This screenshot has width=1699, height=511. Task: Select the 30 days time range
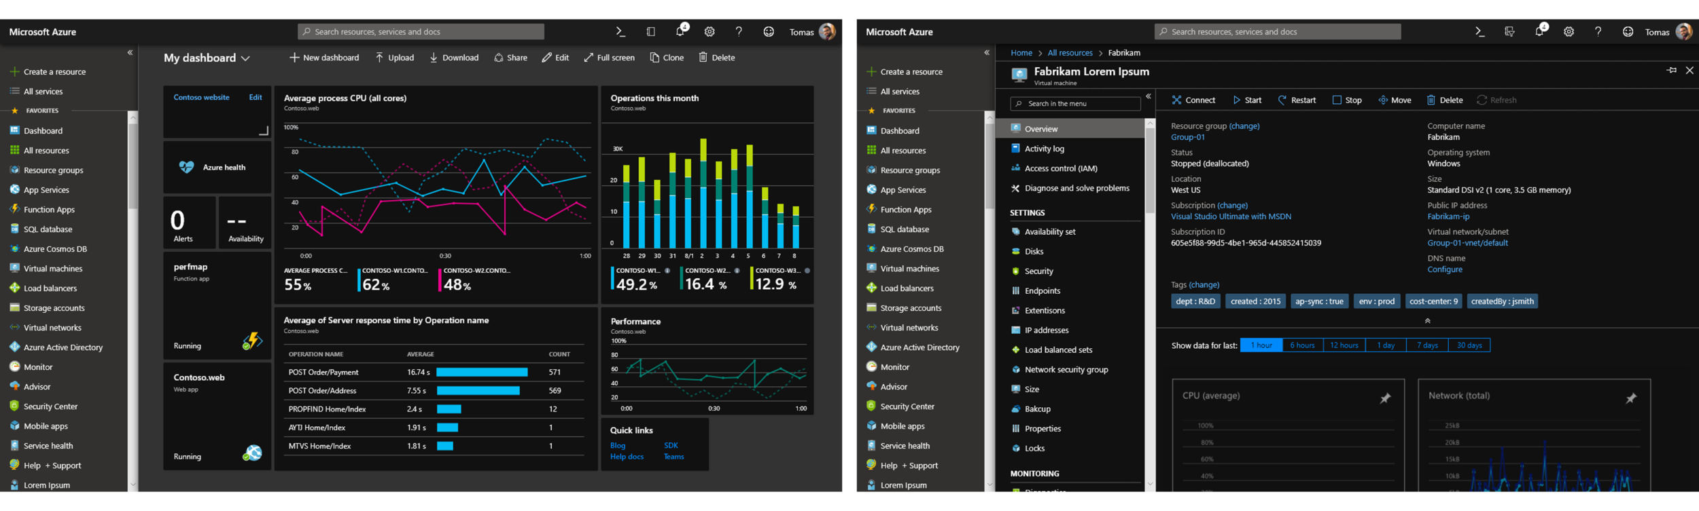(x=1469, y=345)
